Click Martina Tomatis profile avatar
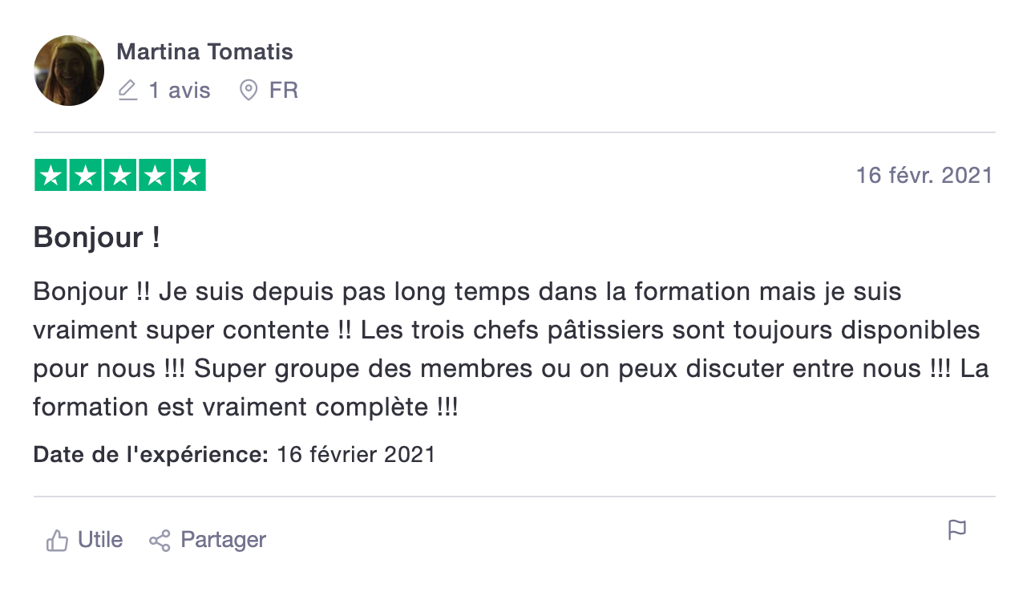Viewport: 1031px width, 592px height. tap(69, 71)
